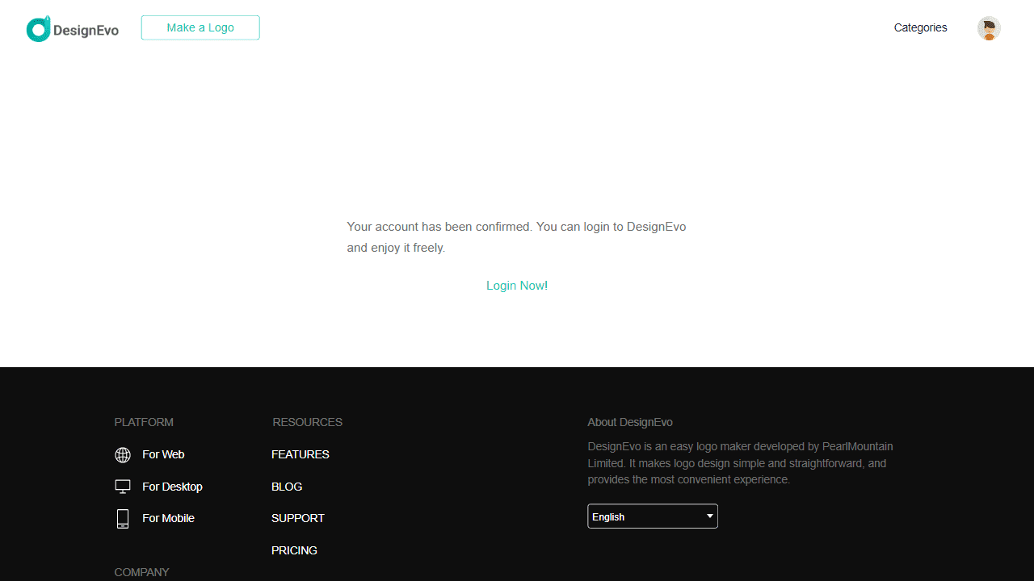The height and width of the screenshot is (581, 1034).
Task: Click the DesignEvo logo icon
Action: [38, 30]
